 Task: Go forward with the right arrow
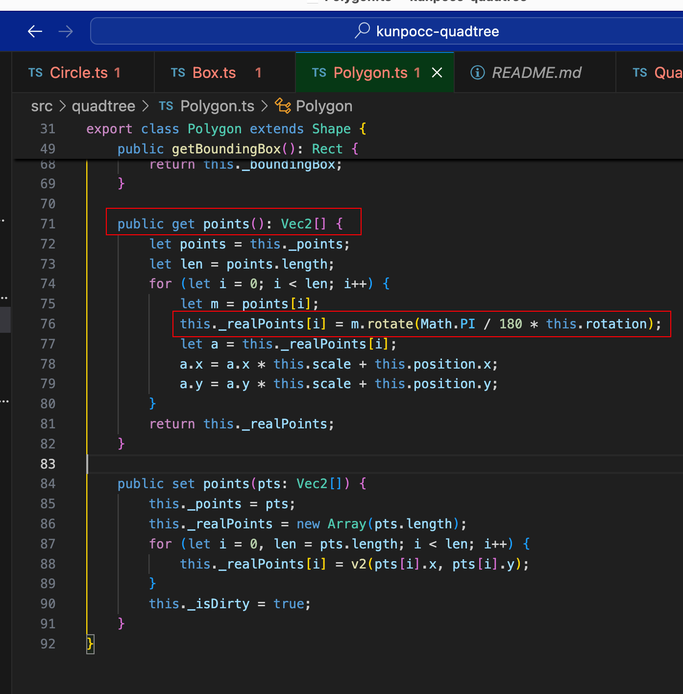coord(65,31)
